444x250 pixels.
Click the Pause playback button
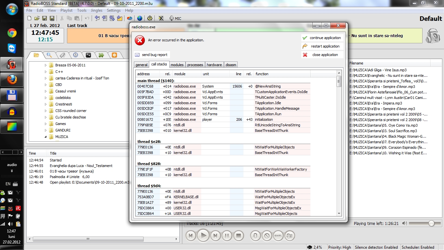click(227, 235)
